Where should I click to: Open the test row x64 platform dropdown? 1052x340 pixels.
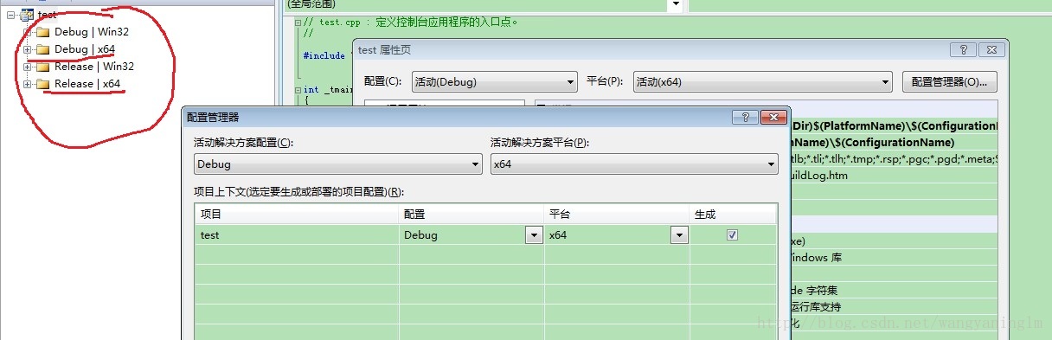(x=679, y=234)
